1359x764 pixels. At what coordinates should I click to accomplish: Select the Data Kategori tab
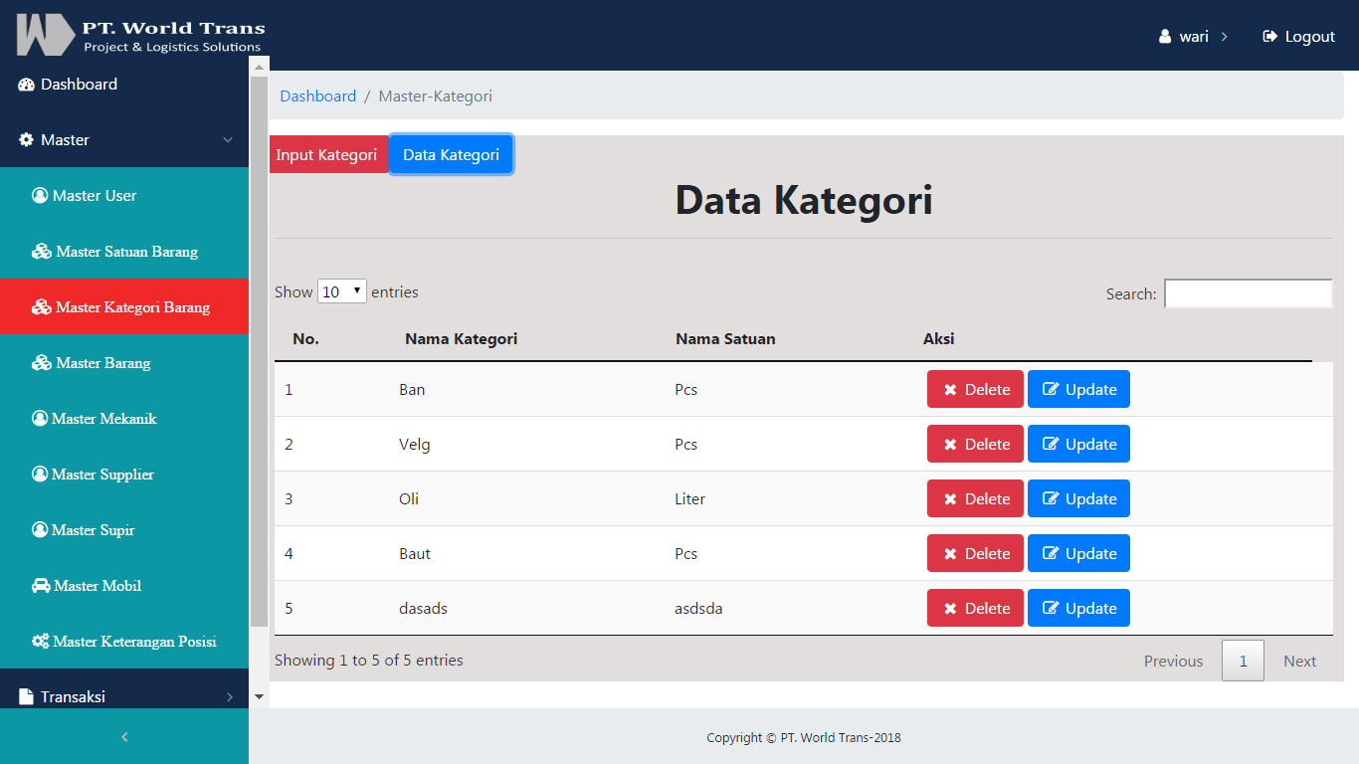pyautogui.click(x=451, y=155)
